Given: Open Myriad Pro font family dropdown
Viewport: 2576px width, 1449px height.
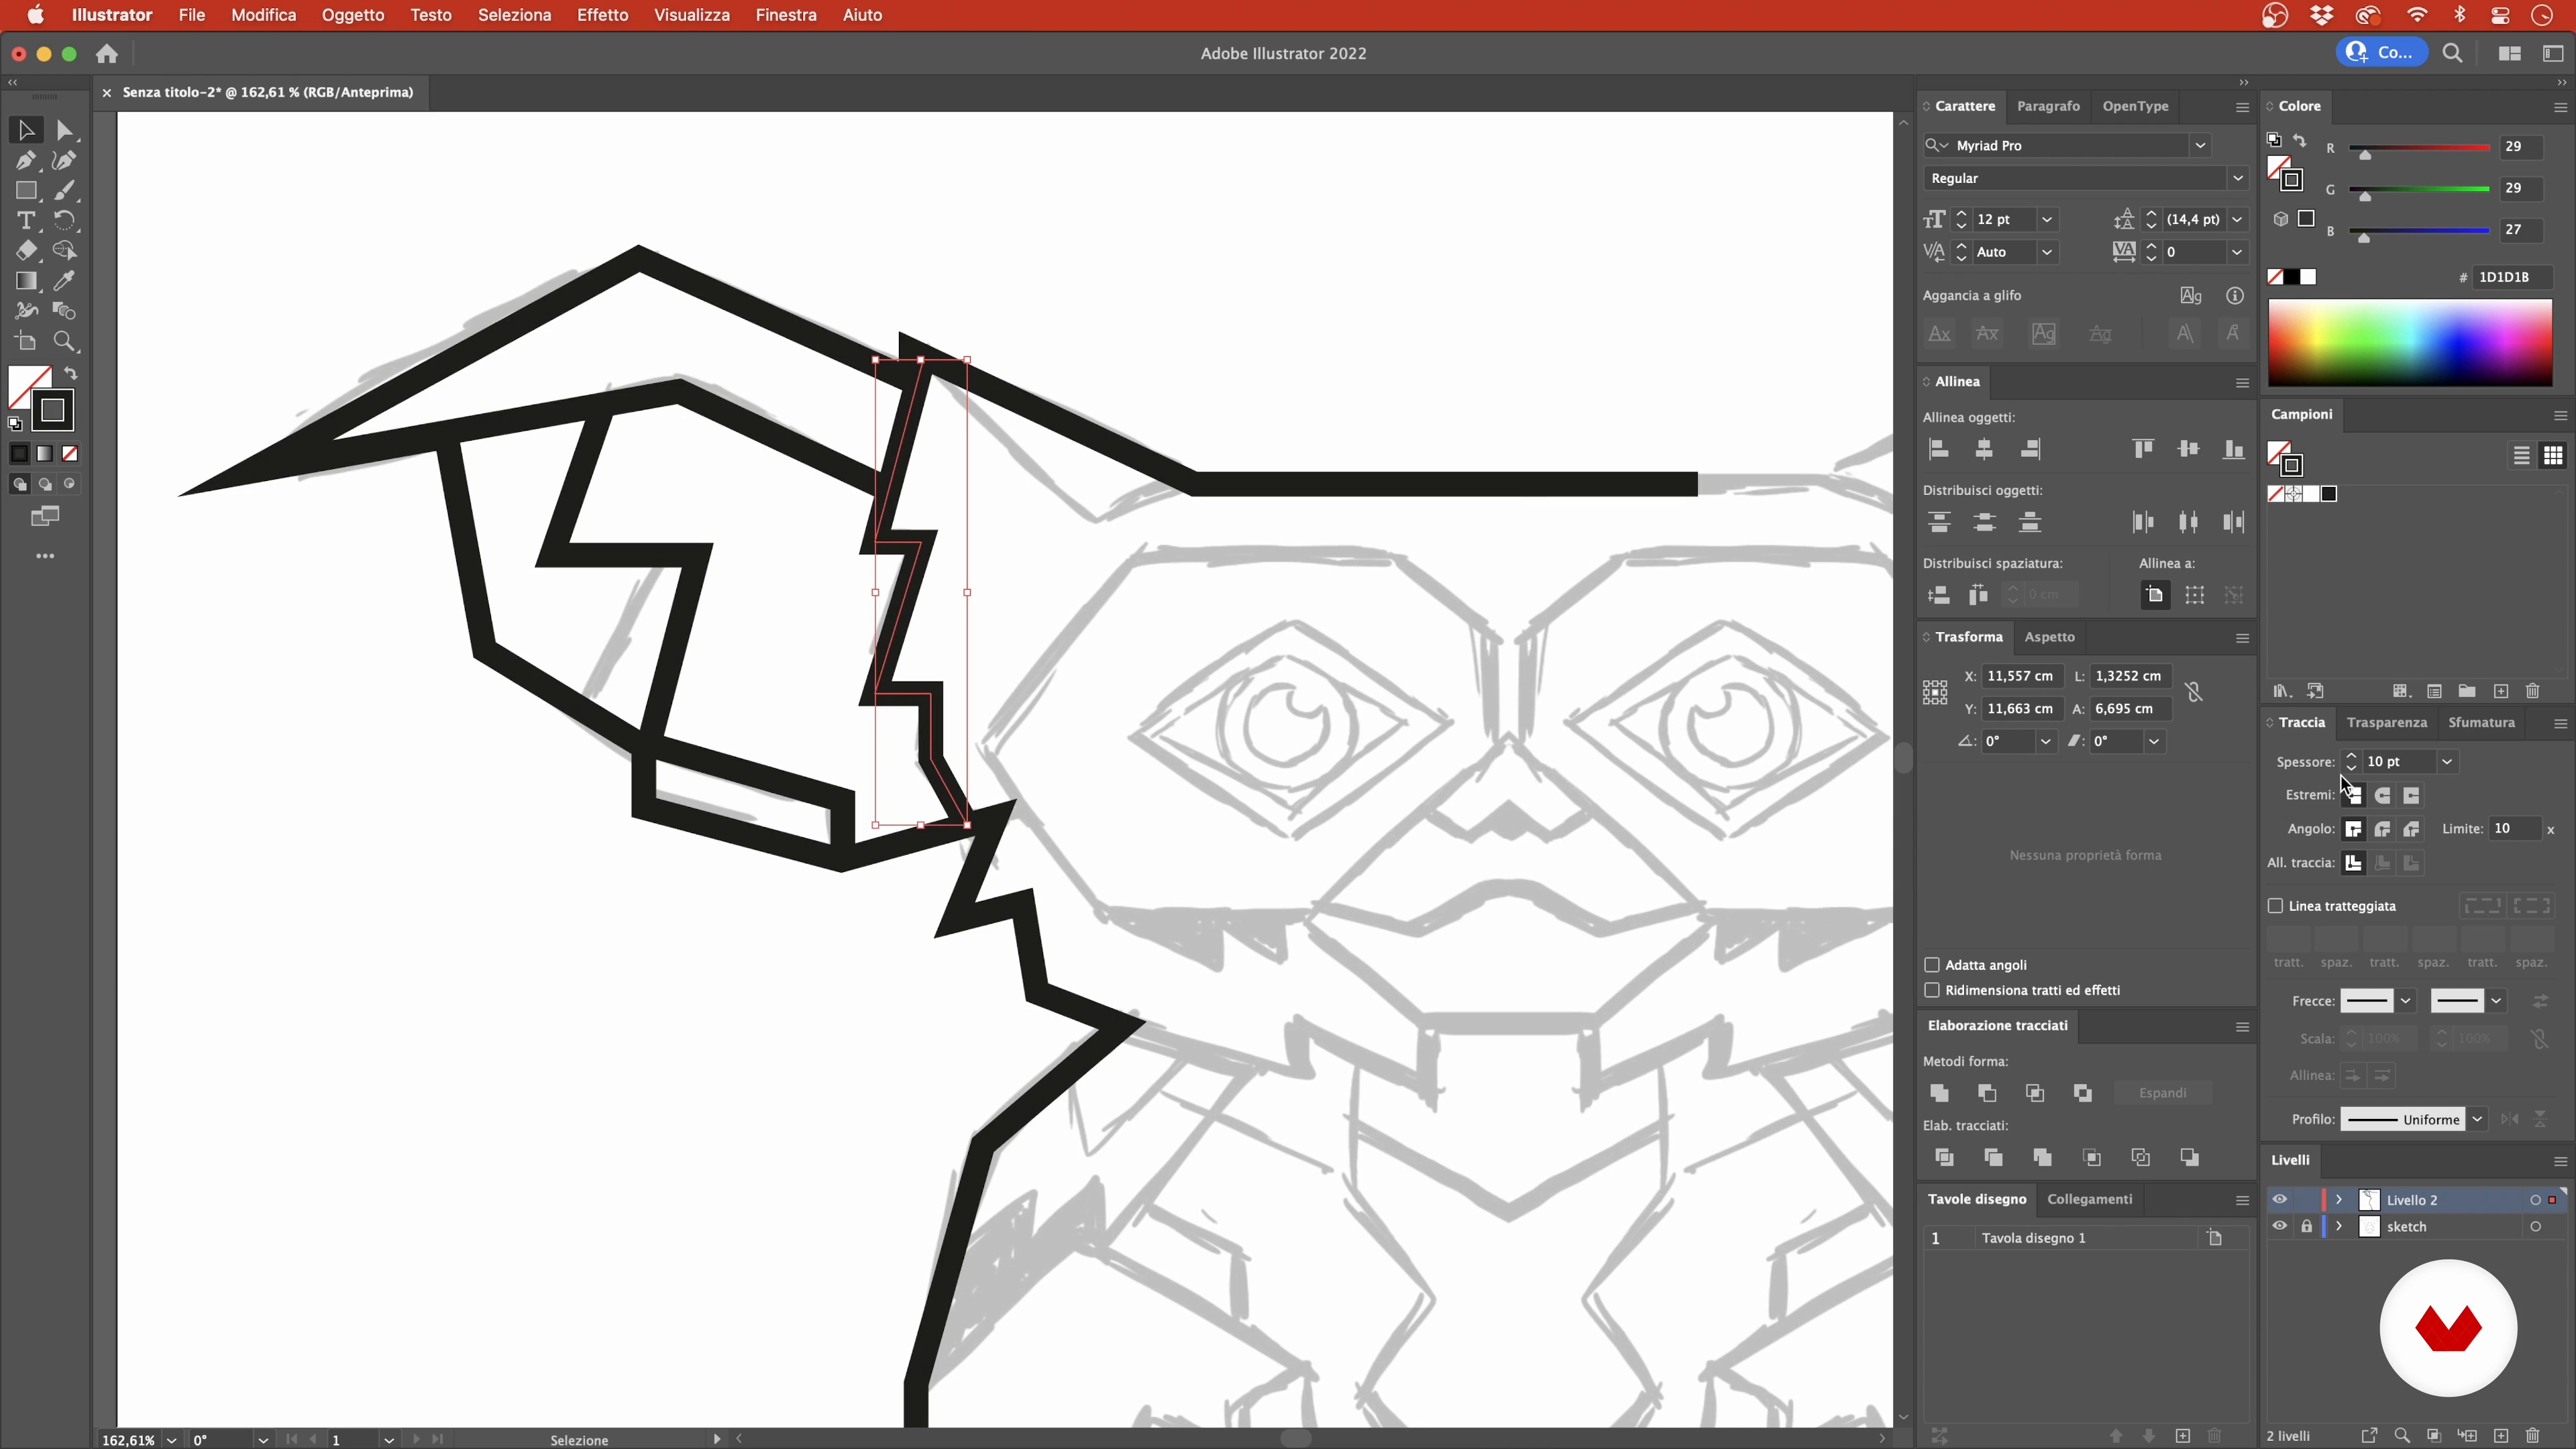Looking at the screenshot, I should 2200,145.
